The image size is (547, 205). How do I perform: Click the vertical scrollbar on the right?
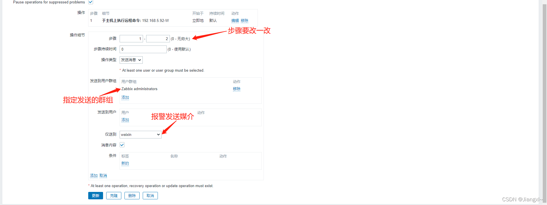(x=544, y=102)
